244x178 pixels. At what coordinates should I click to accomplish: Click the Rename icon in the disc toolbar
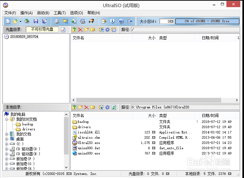point(93,29)
